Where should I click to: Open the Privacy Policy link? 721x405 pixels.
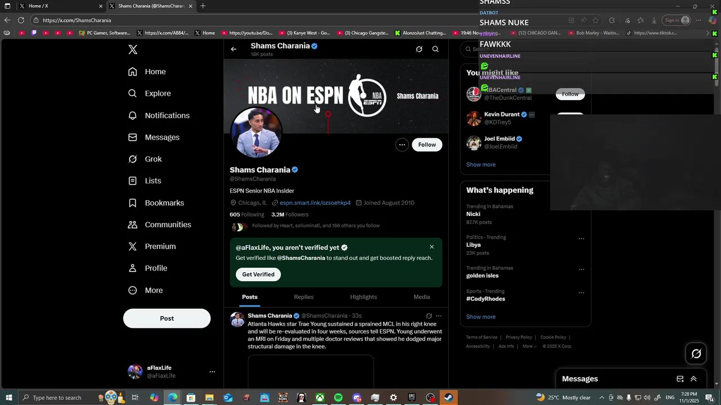pyautogui.click(x=519, y=337)
